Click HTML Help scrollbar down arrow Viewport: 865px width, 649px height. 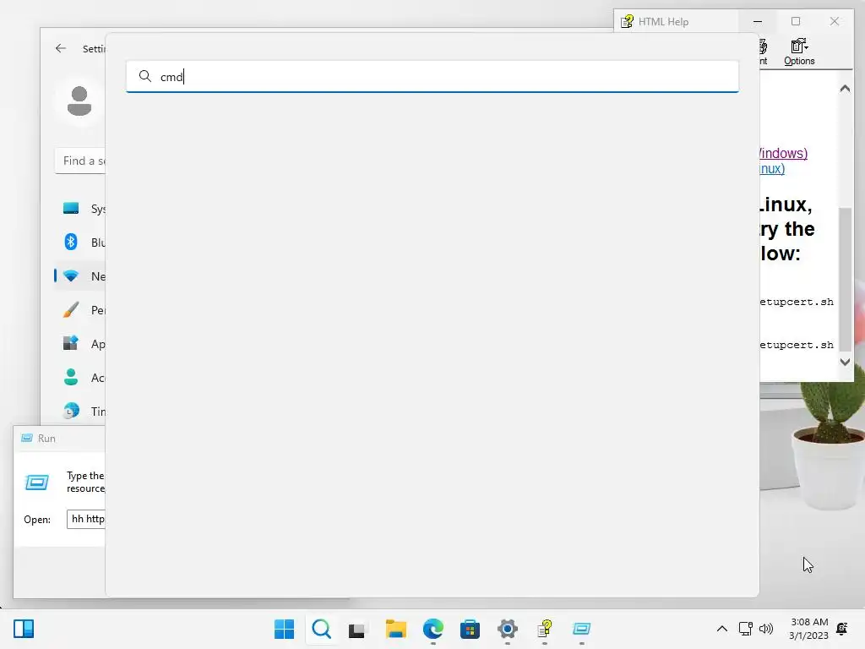click(x=845, y=362)
